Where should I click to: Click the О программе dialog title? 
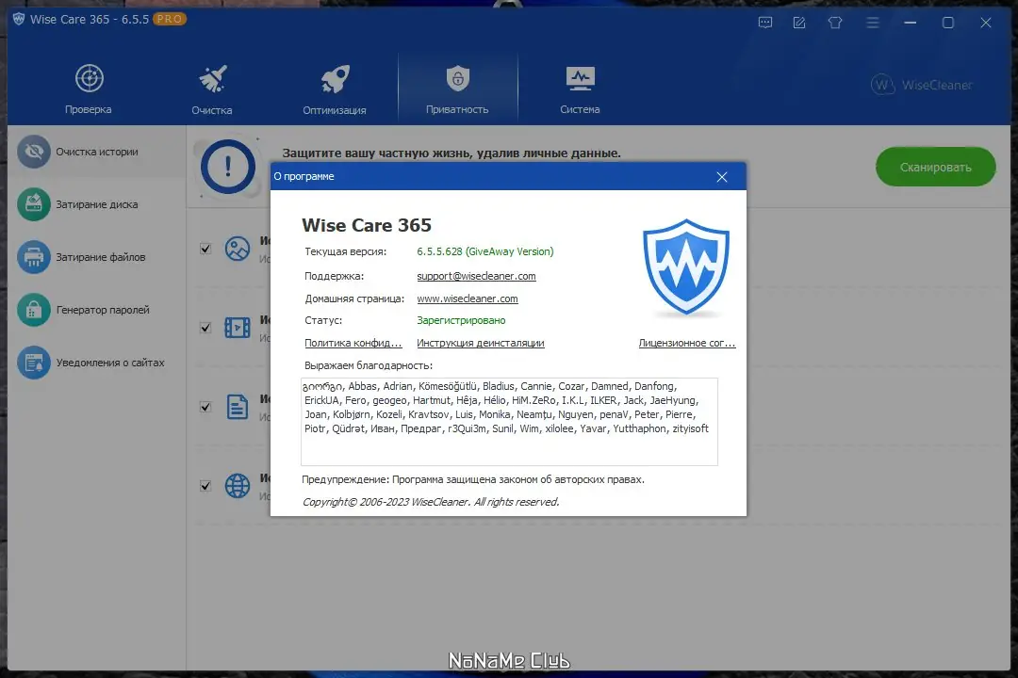click(304, 176)
